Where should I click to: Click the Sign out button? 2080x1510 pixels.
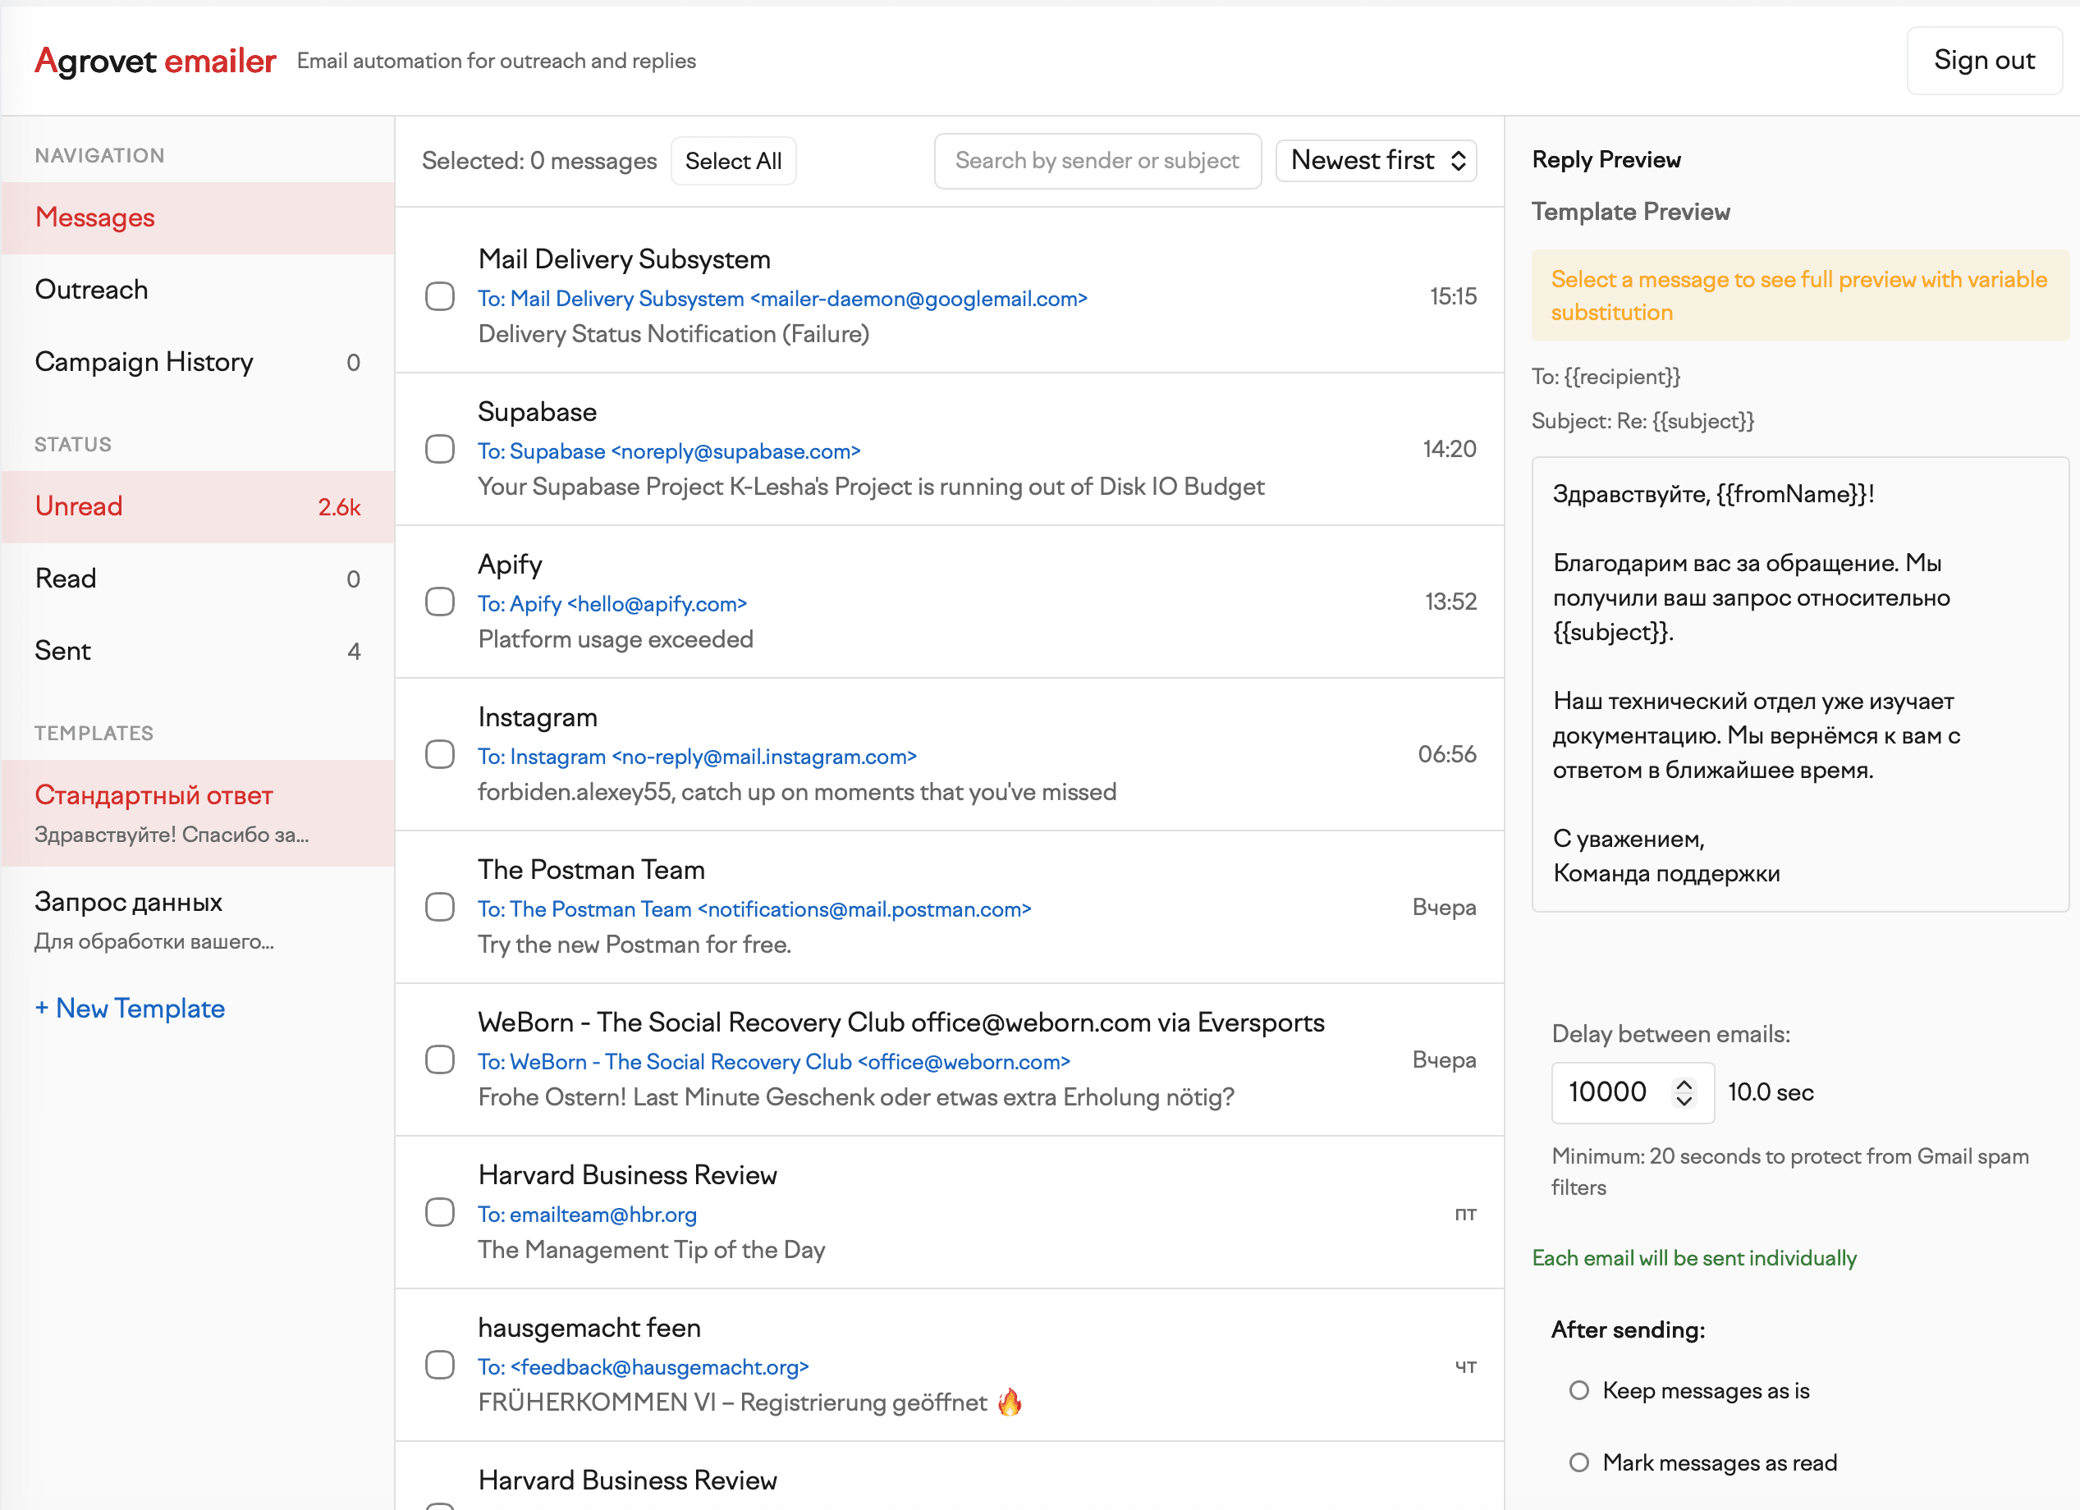[1983, 61]
